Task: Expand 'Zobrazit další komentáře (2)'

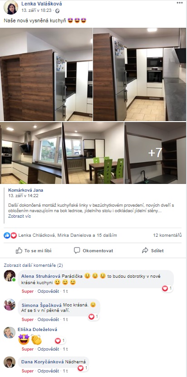Action: [33, 265]
